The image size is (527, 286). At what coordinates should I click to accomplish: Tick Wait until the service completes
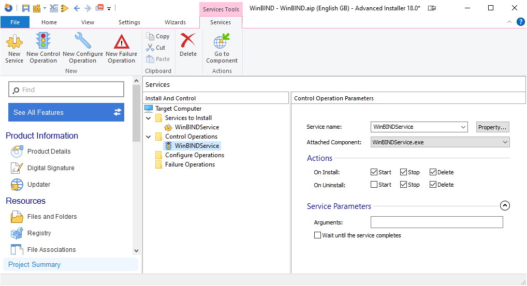(318, 235)
